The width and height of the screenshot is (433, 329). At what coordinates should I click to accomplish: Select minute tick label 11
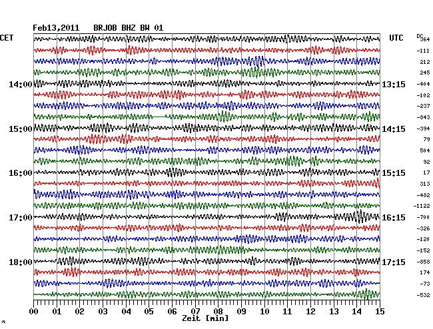[287, 311]
